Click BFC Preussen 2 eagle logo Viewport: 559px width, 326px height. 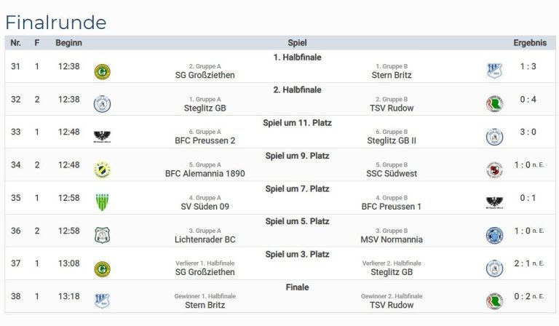pos(103,137)
